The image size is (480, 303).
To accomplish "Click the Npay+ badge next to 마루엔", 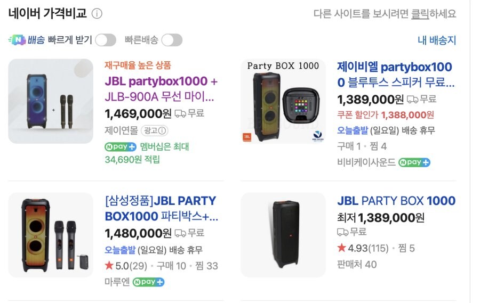I will coord(148,282).
